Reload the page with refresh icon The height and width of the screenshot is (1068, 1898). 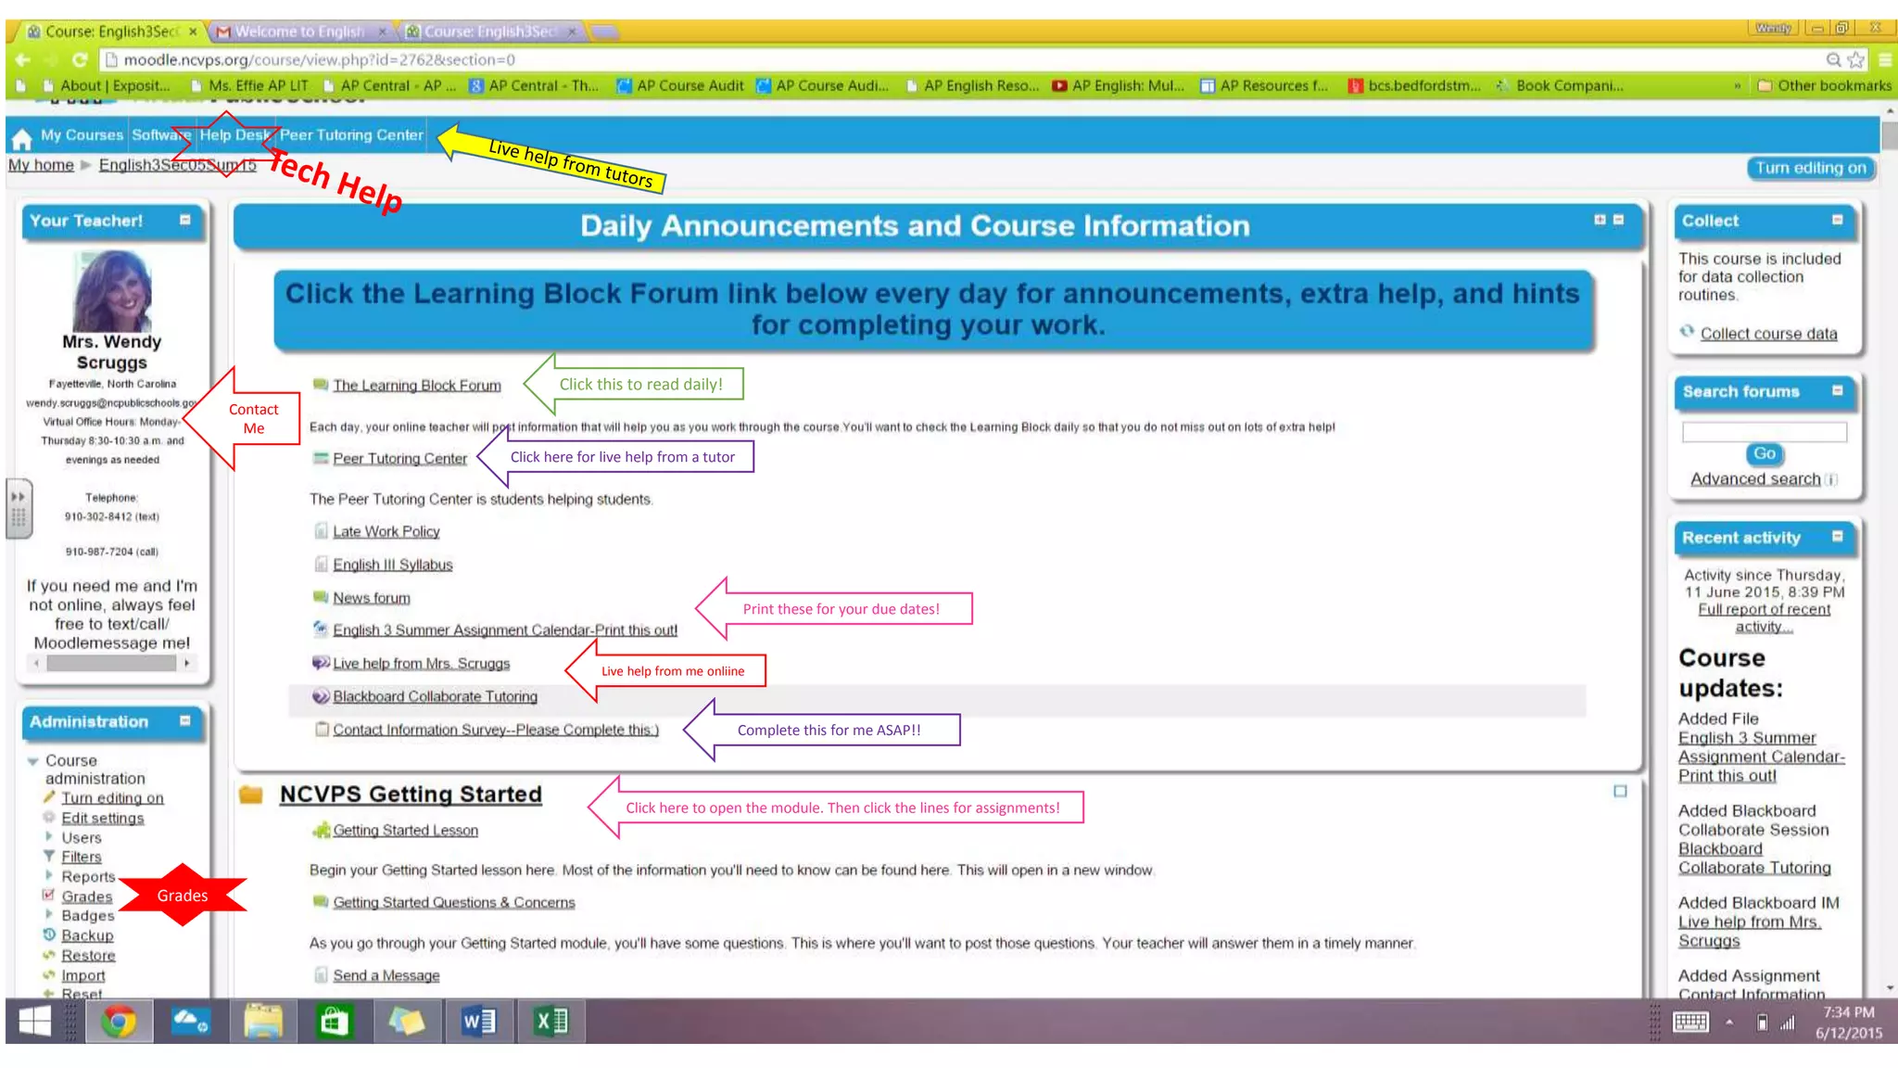[x=80, y=60]
